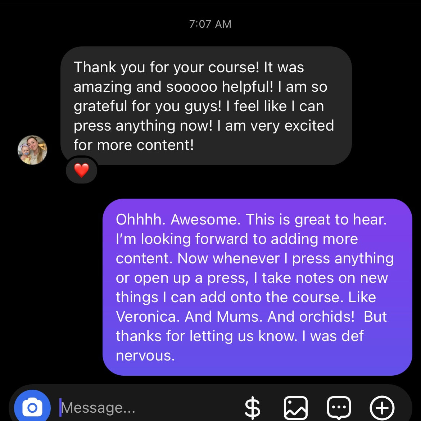Select the received 'Thank you for your course!' bubble
This screenshot has height=421, width=421.
206,106
